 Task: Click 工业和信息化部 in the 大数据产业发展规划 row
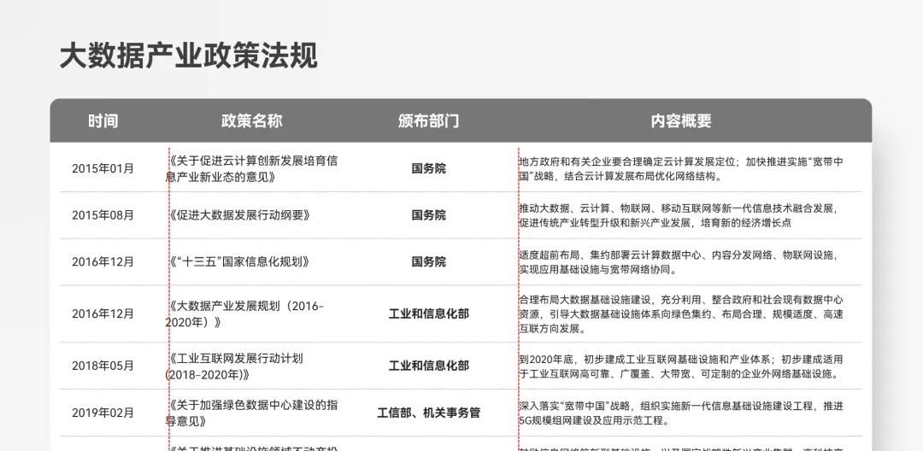428,314
